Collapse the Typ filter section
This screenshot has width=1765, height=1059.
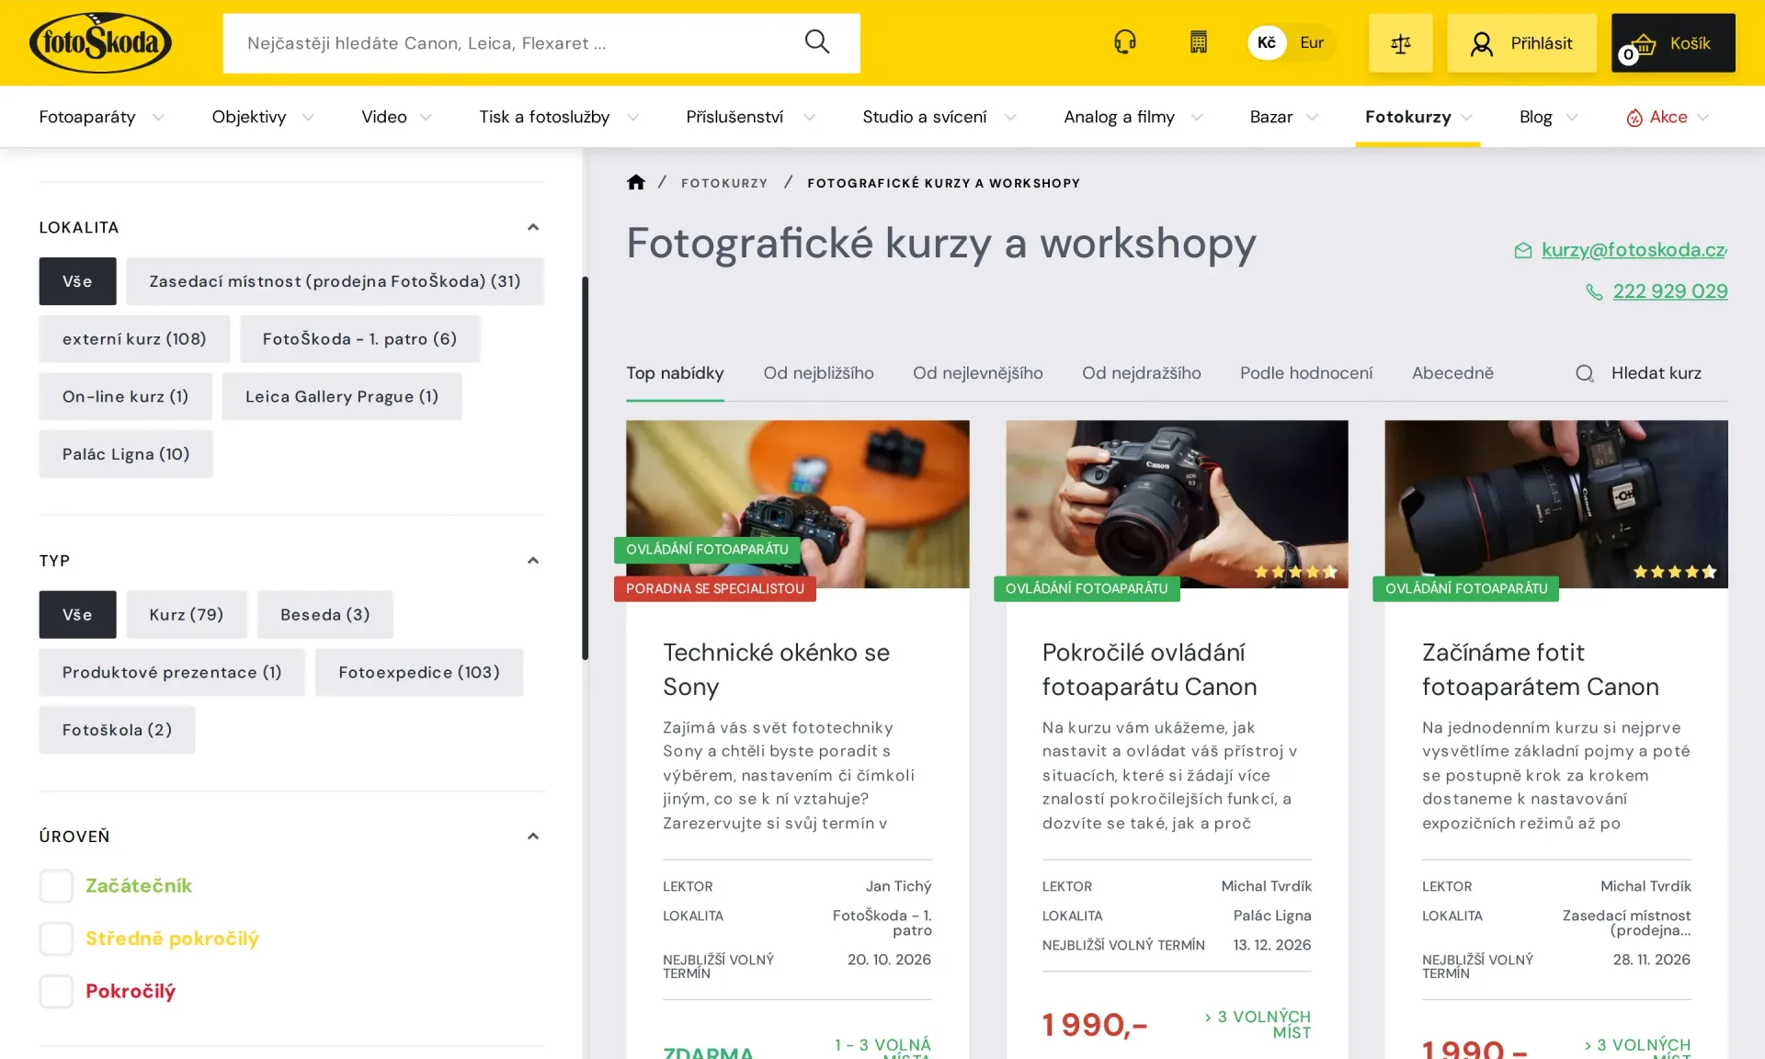pyautogui.click(x=532, y=561)
